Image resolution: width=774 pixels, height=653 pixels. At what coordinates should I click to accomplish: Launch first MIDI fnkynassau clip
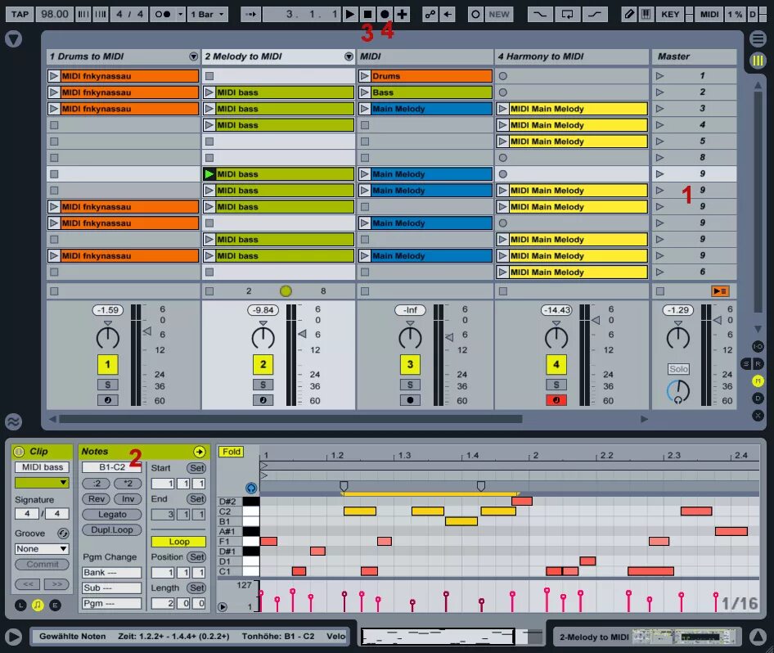pos(54,76)
